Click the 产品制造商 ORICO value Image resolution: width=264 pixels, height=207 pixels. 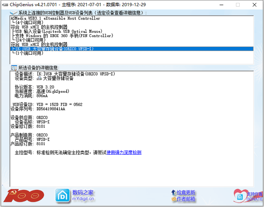pos(42,135)
